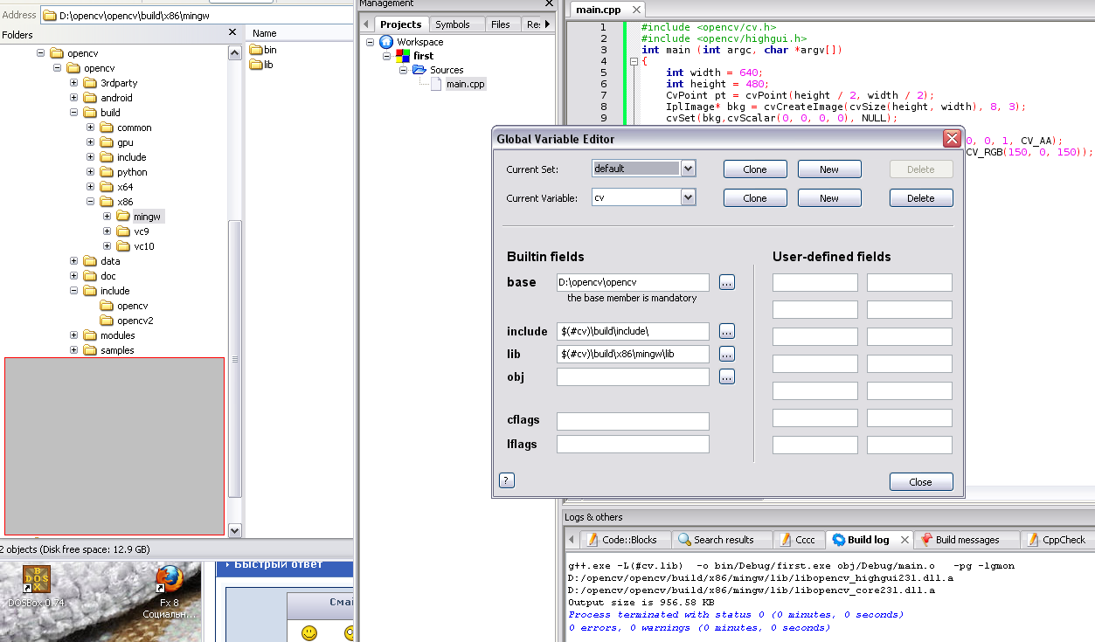Viewport: 1095px width, 642px height.
Task: Open the Current Set dropdown
Action: (688, 169)
